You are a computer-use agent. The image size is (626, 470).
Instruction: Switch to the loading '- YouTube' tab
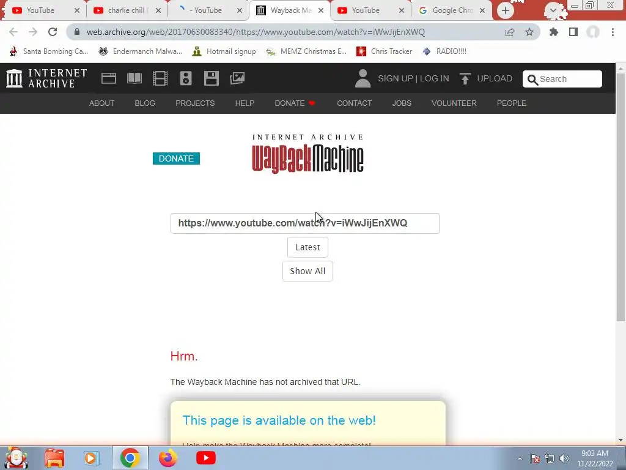[207, 10]
